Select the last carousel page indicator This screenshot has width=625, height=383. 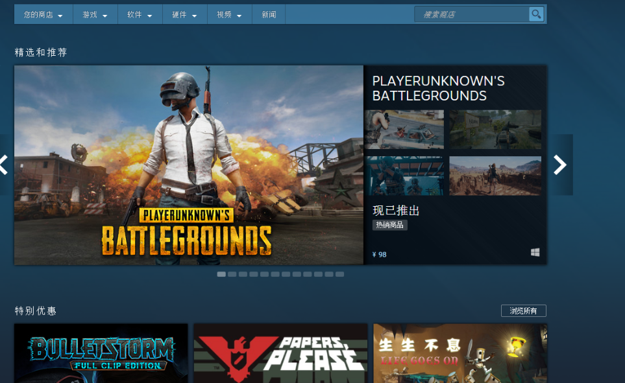[339, 274]
